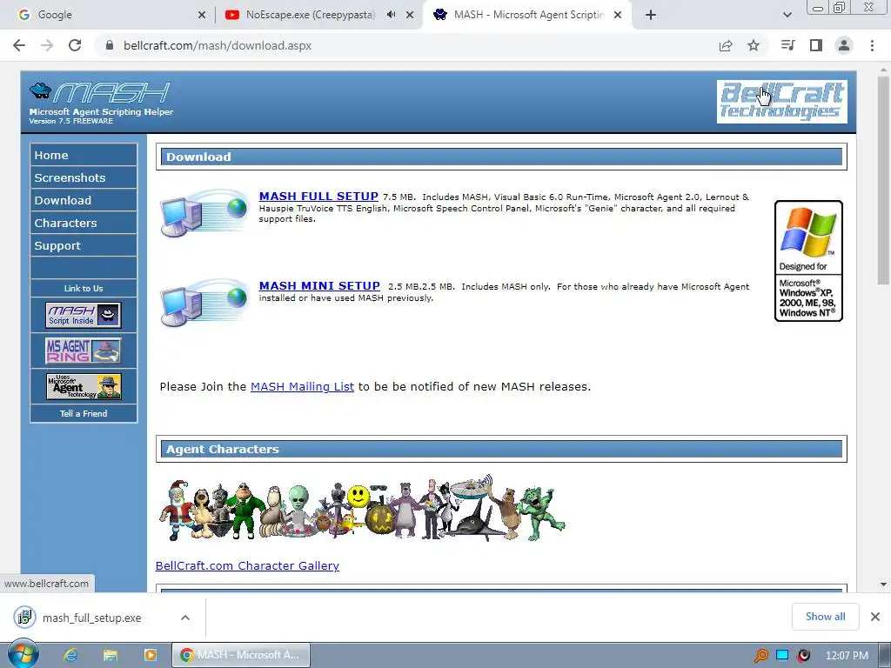The image size is (891, 668).
Task: Click the lock icon in address bar
Action: point(110,45)
